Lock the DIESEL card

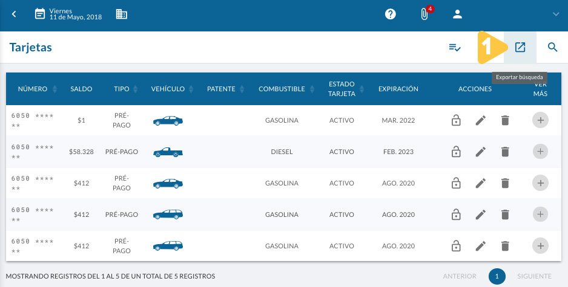click(x=456, y=152)
